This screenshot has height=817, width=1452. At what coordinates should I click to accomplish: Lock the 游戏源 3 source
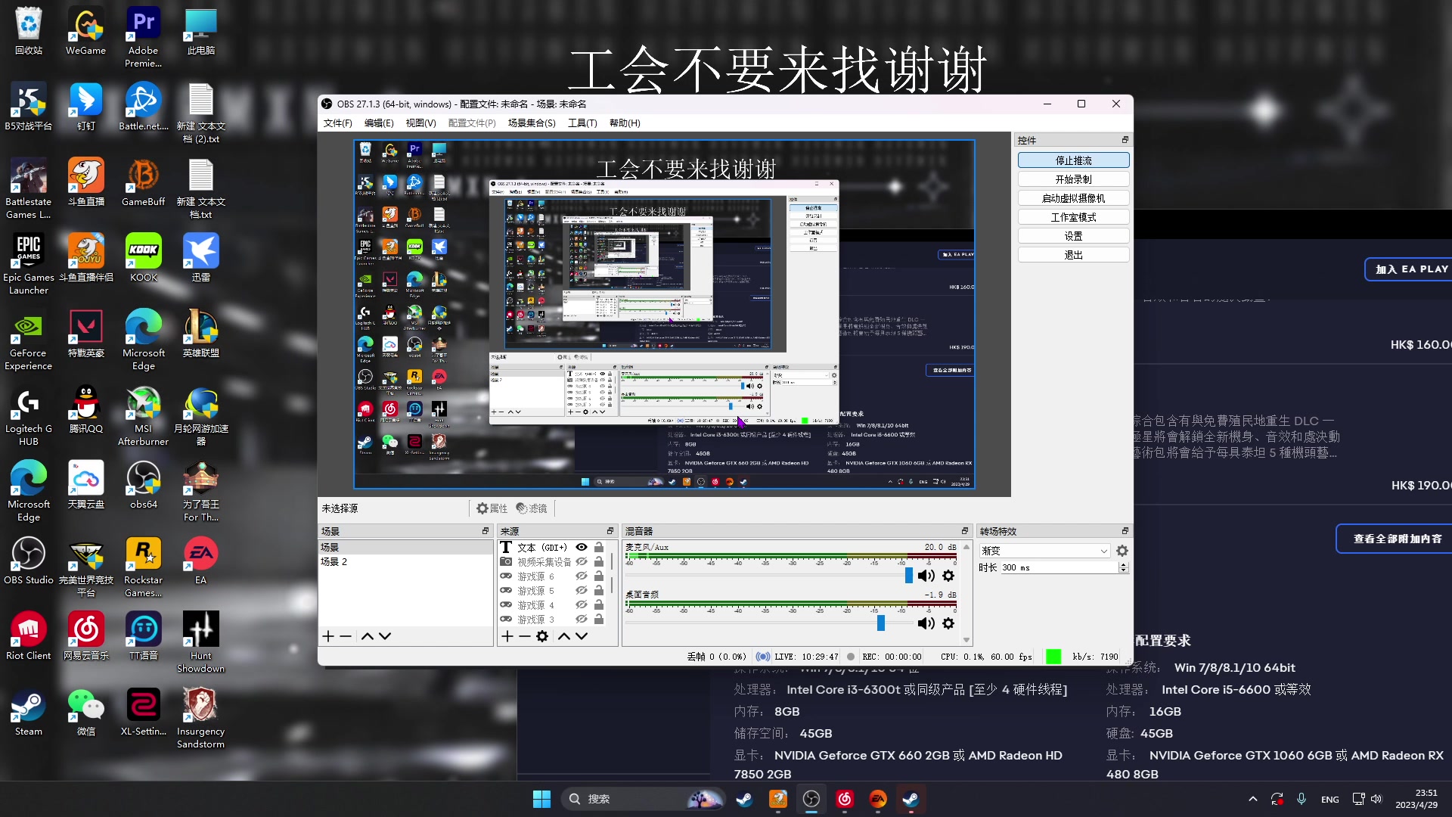599,619
